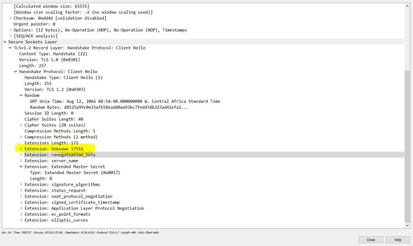The height and width of the screenshot is (246, 413).
Task: Collapse the Extended Master Secret extension
Action: 21,166
